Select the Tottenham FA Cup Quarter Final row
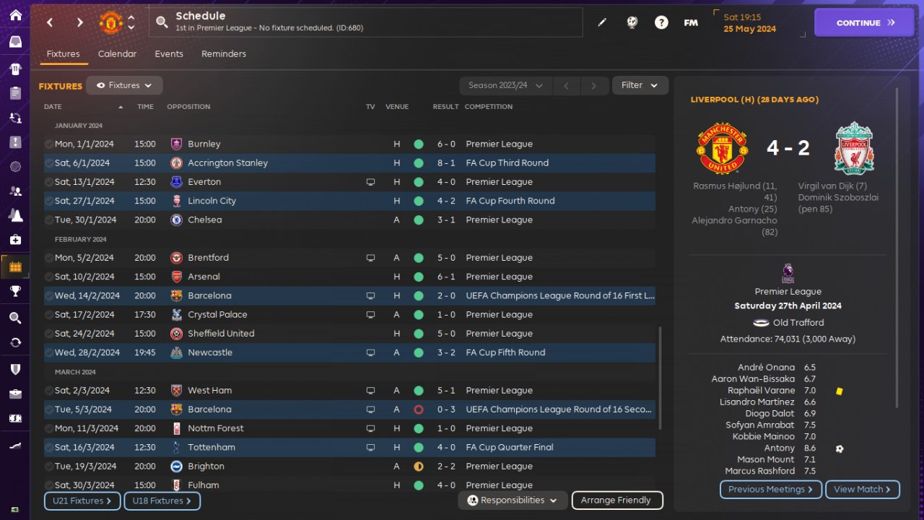 349,447
